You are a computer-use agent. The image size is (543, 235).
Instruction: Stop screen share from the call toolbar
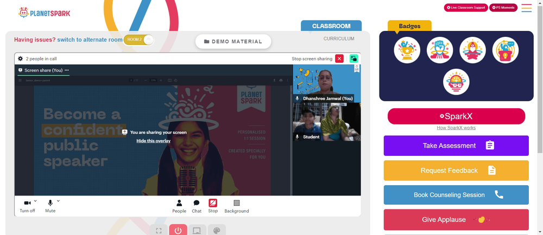(213, 206)
